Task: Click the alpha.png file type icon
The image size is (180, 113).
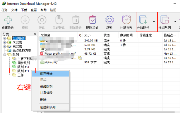Action: (42, 62)
